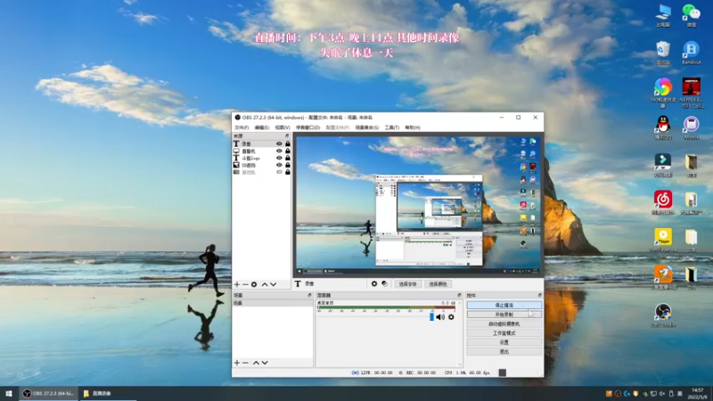This screenshot has height=401, width=713.
Task: Open OBS Studio desktop shortcut
Action: tap(663, 315)
